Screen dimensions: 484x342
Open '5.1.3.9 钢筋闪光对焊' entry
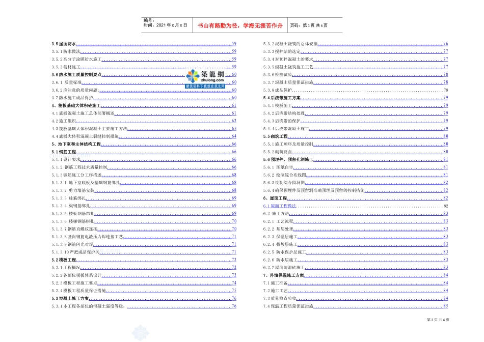pyautogui.click(x=144, y=244)
